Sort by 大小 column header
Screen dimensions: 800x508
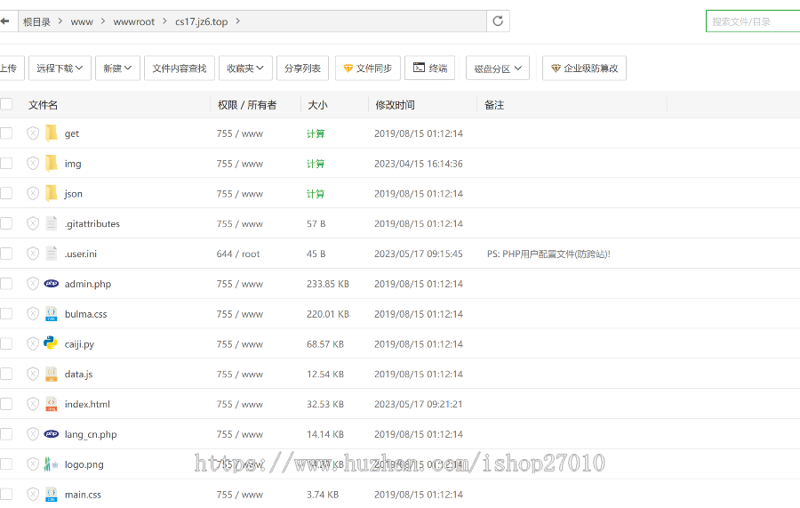(x=317, y=105)
